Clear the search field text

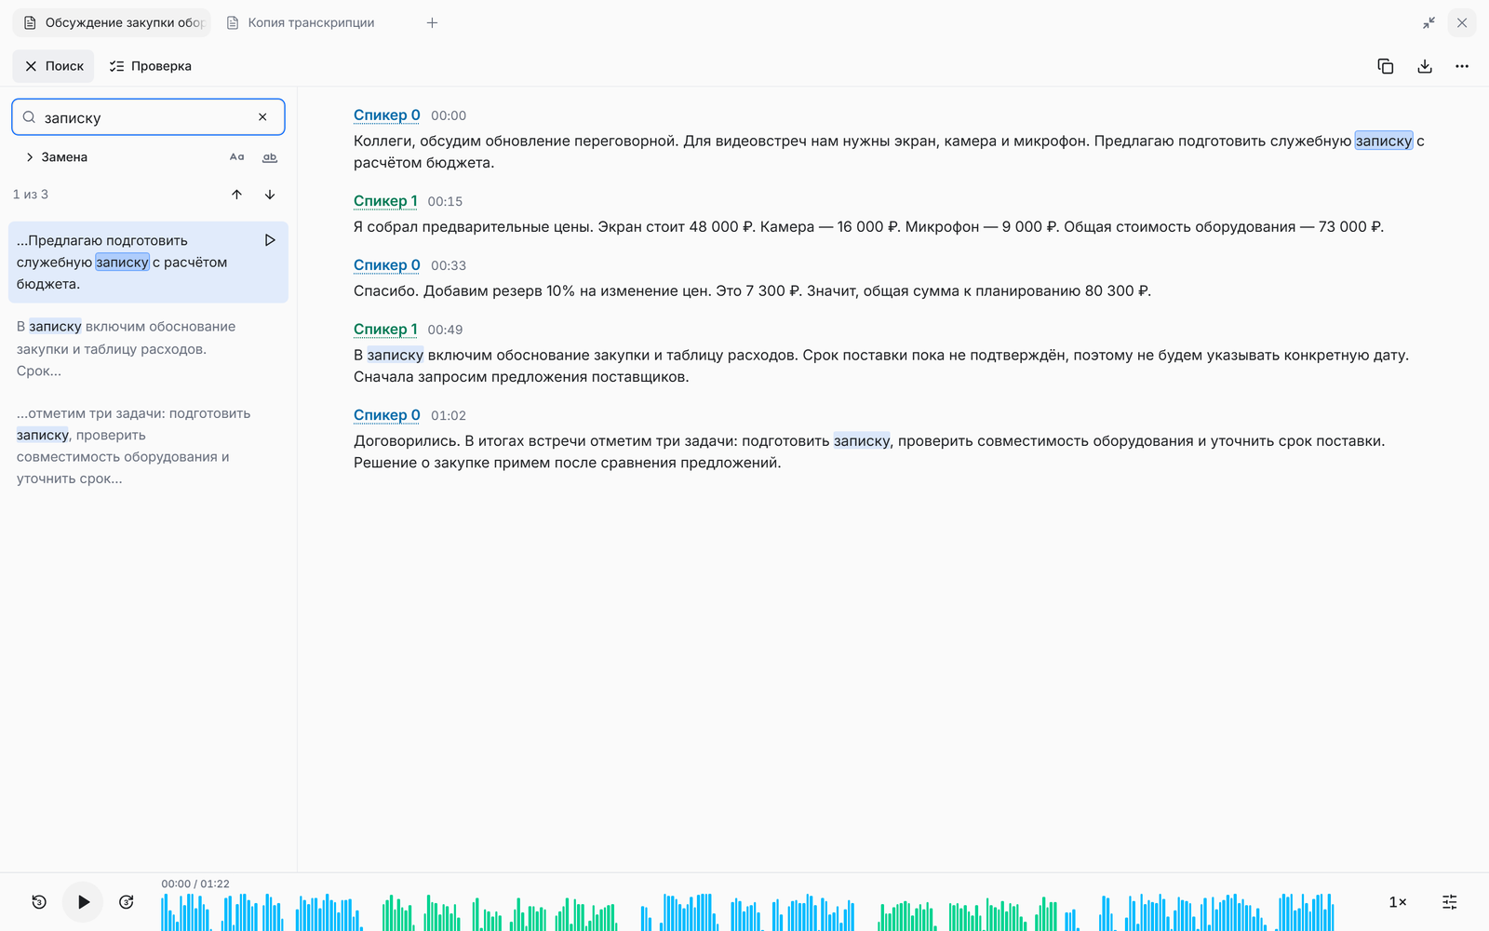262,117
